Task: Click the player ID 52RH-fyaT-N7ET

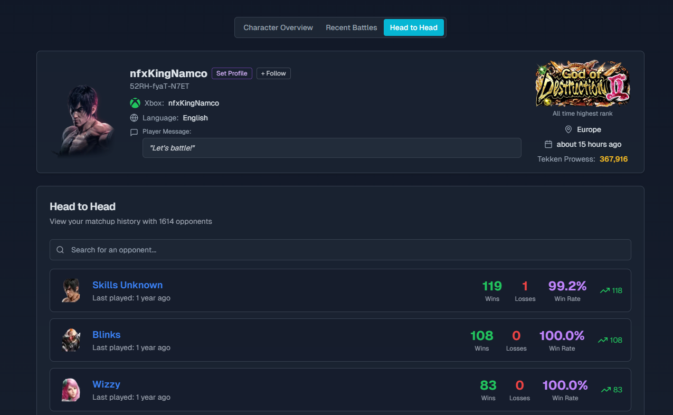Action: point(159,86)
